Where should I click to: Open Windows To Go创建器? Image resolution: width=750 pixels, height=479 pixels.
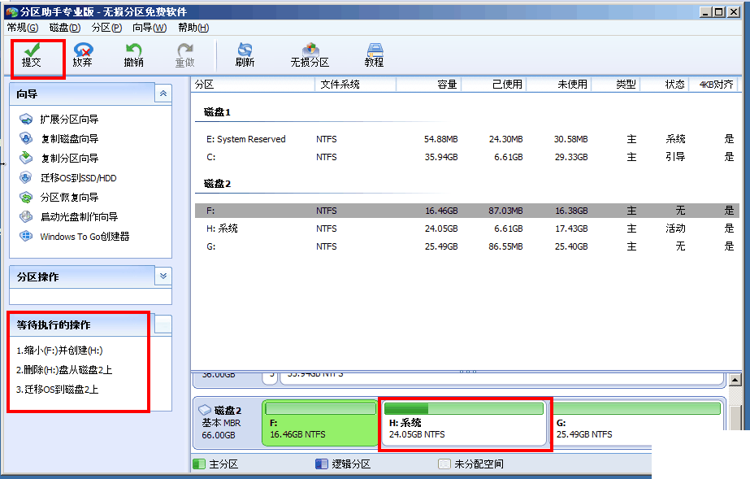74,237
